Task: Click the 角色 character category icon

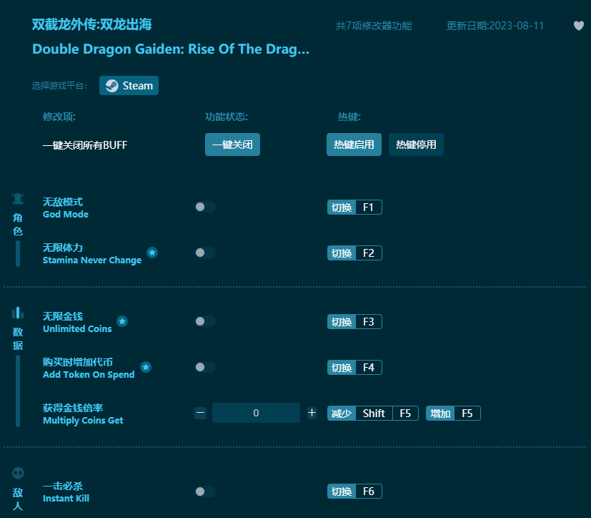Action: [17, 198]
